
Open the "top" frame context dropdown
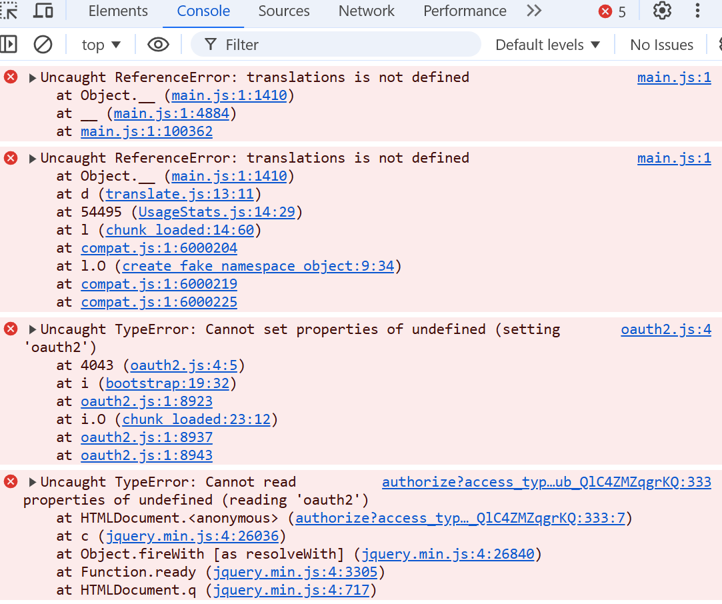[101, 44]
